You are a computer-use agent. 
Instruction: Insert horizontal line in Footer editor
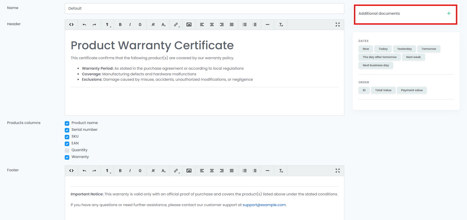(267, 171)
